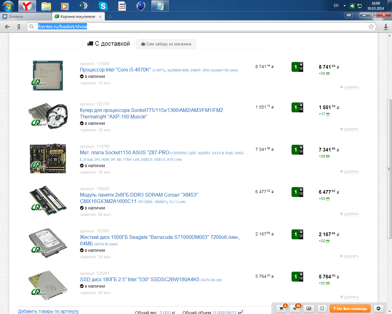The width and height of the screenshot is (392, 314).
Task: Show hidden system tray icons arrow
Action: tap(345, 6)
